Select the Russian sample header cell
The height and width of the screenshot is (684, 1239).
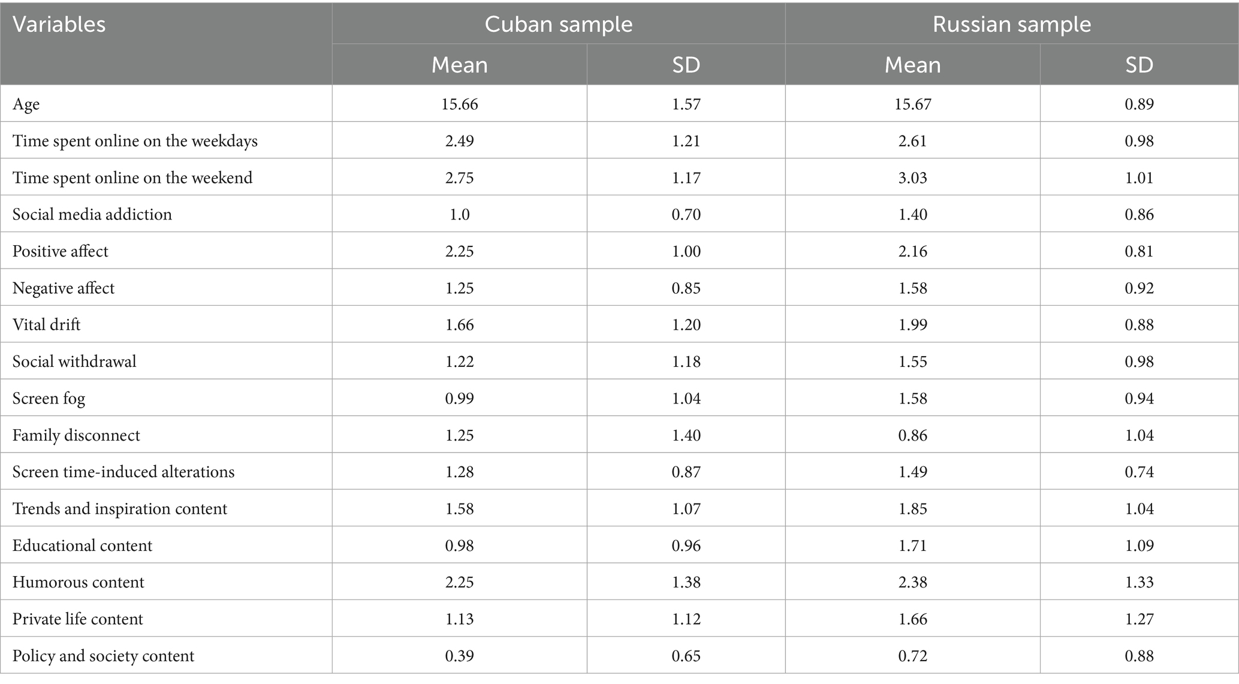click(1012, 24)
